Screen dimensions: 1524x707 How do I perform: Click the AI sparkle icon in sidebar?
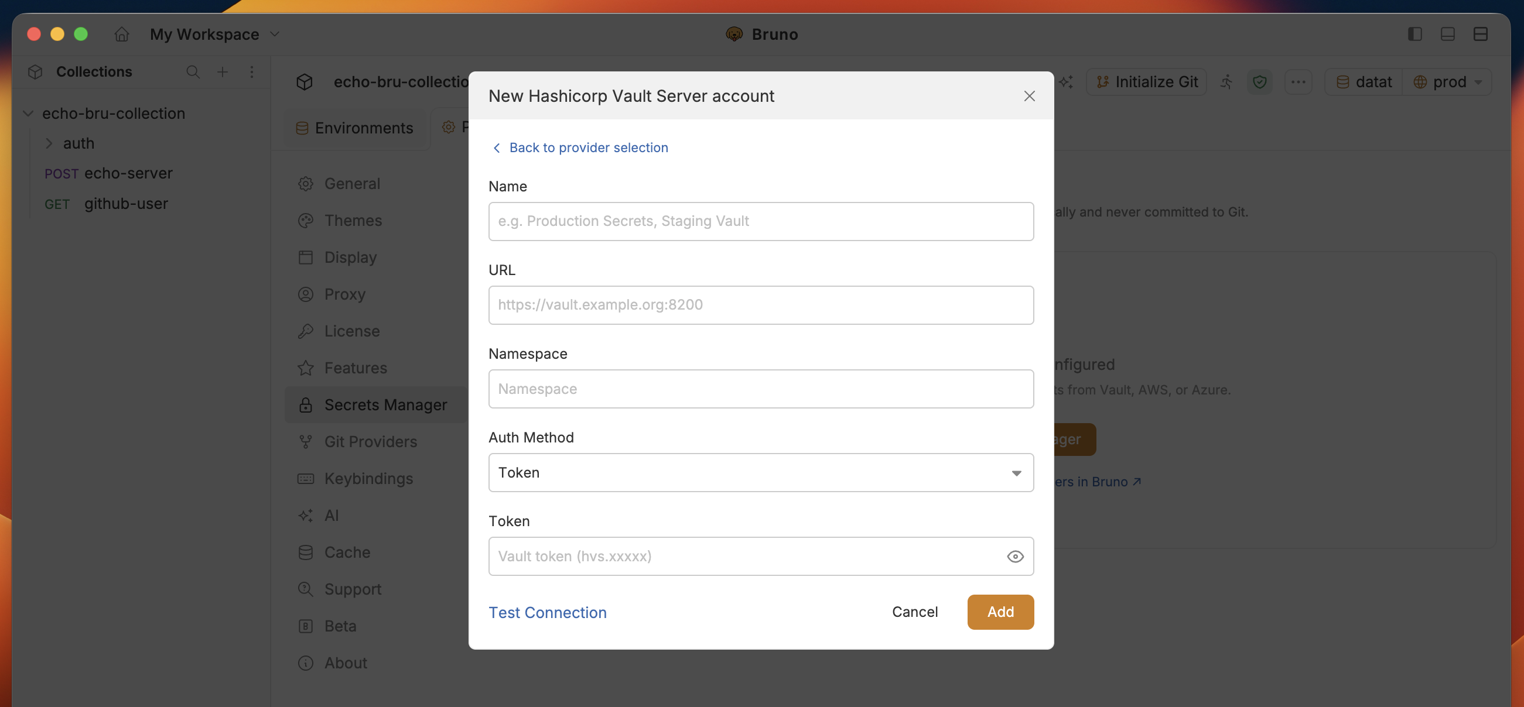(x=306, y=516)
